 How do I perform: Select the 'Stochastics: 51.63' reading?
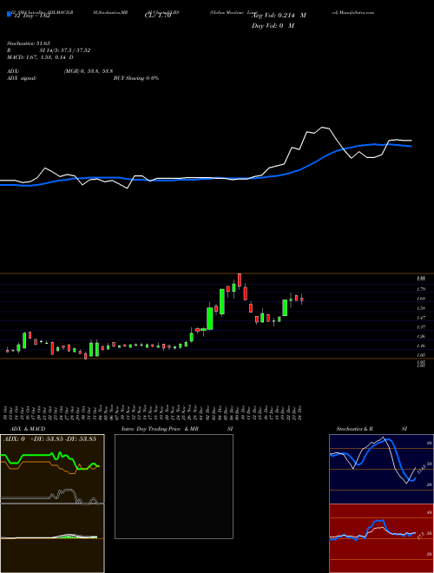(28, 43)
